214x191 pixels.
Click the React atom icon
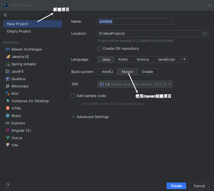(x=8, y=116)
